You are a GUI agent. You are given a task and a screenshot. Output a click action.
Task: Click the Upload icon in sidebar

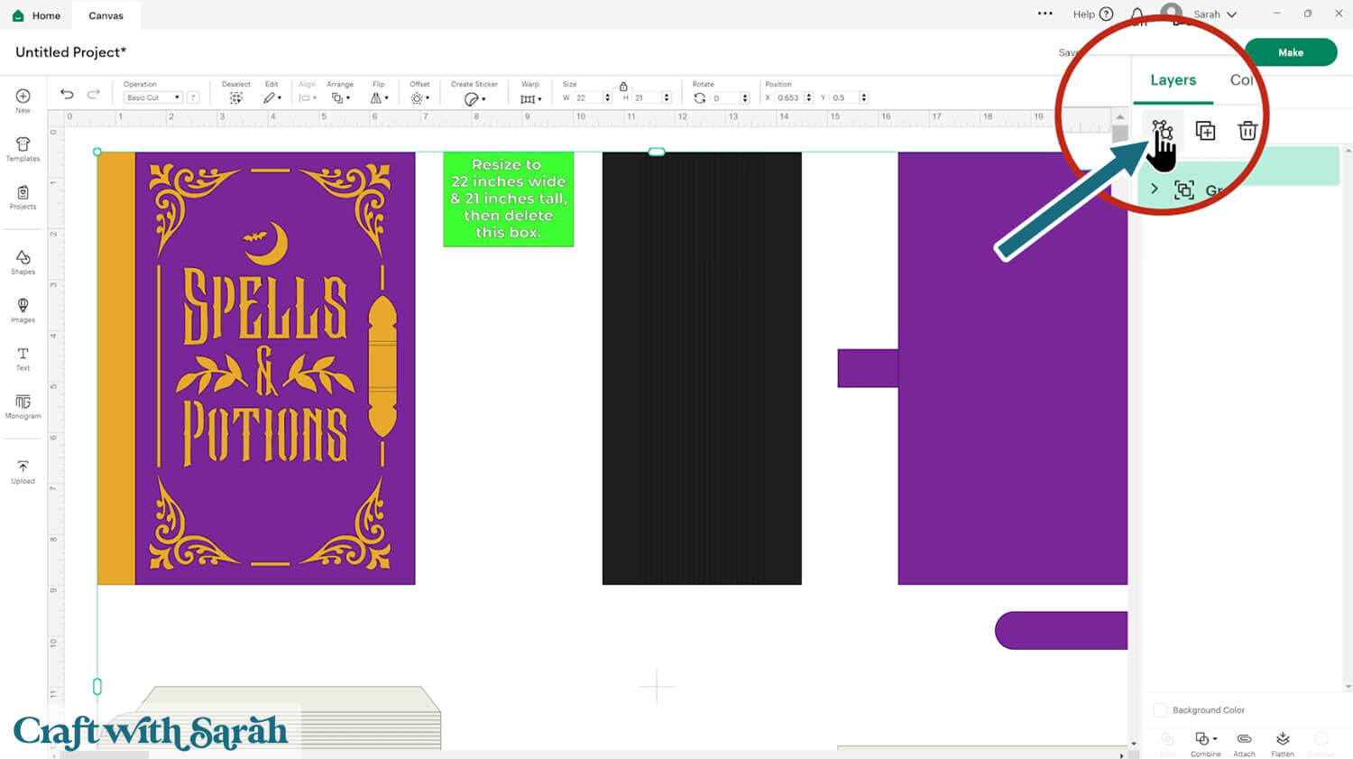pos(23,471)
